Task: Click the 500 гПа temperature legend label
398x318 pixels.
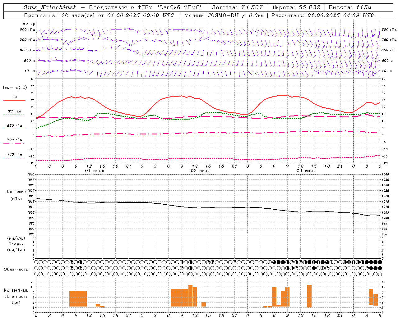Action: coord(15,154)
